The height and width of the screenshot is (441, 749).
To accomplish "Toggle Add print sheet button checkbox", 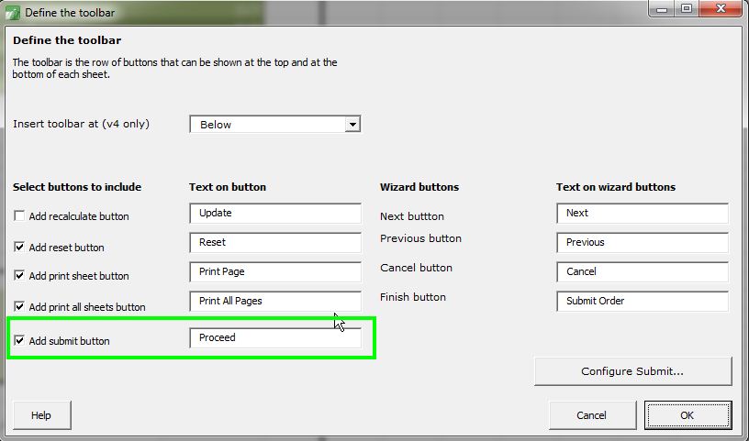I will tap(19, 275).
